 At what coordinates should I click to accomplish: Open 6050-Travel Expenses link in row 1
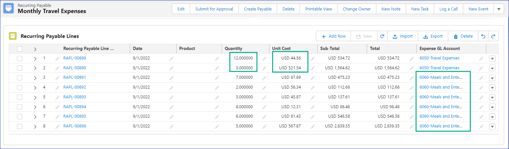coord(439,58)
